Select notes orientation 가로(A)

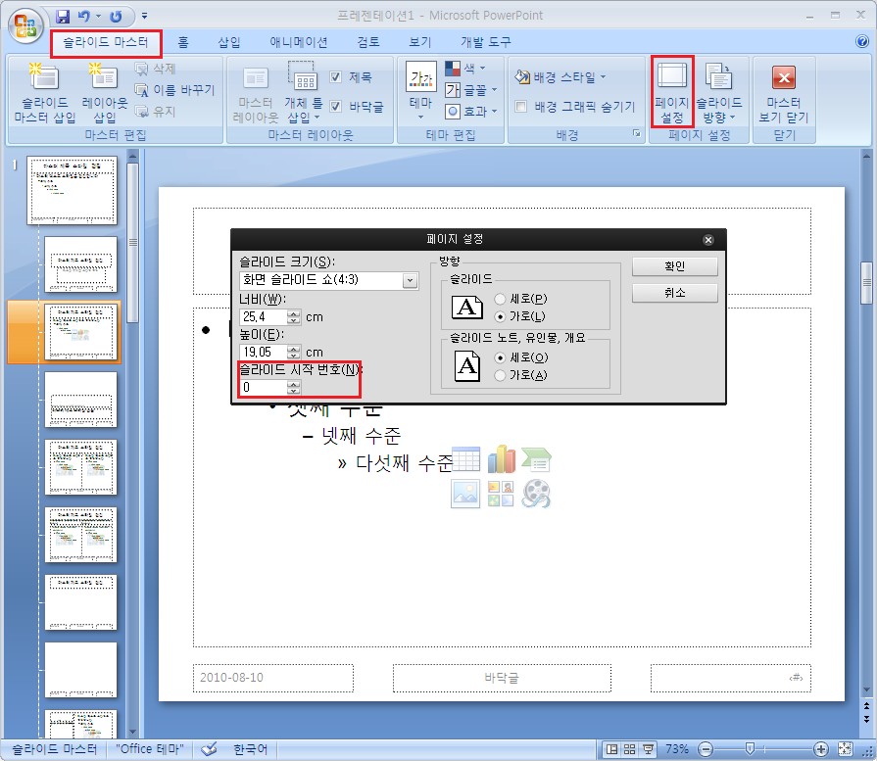click(500, 375)
